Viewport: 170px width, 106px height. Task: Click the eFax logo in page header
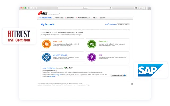(43, 13)
